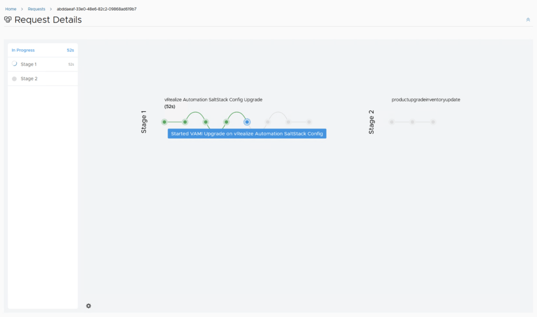The height and width of the screenshot is (317, 537).
Task: Click the Request Details page icon
Action: point(8,20)
